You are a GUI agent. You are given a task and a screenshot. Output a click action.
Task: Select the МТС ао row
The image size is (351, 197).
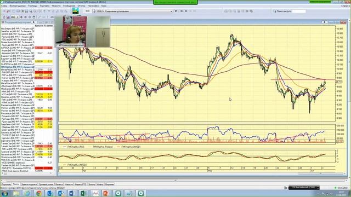coord(27,94)
